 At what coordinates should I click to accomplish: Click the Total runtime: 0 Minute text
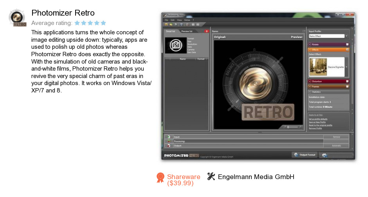(x=320, y=107)
